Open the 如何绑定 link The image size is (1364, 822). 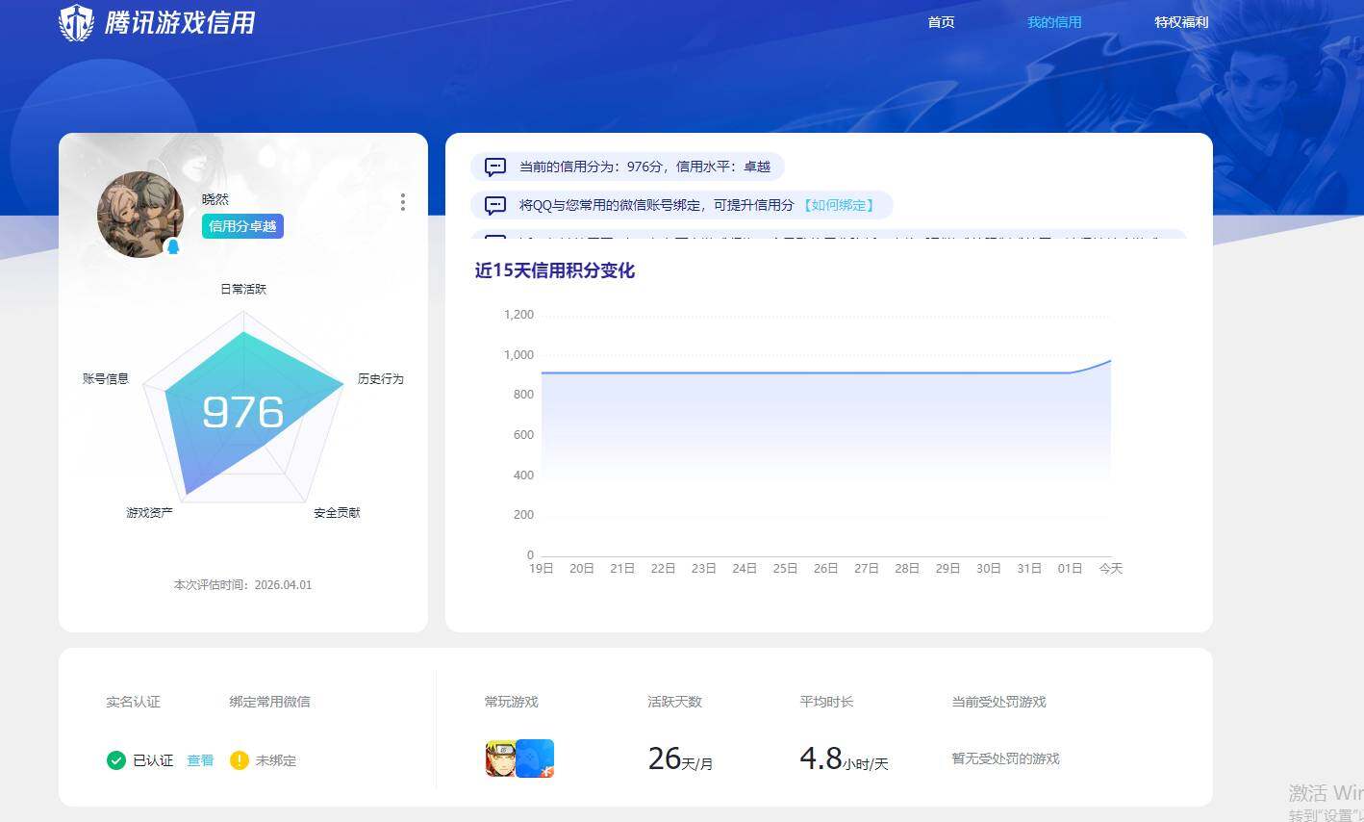(x=839, y=205)
